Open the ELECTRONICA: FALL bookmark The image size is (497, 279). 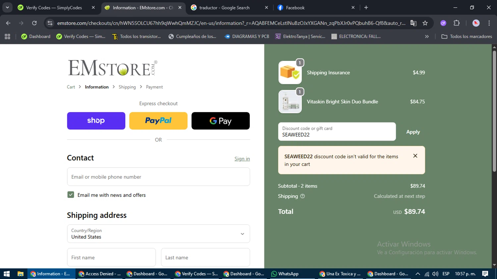pyautogui.click(x=356, y=36)
